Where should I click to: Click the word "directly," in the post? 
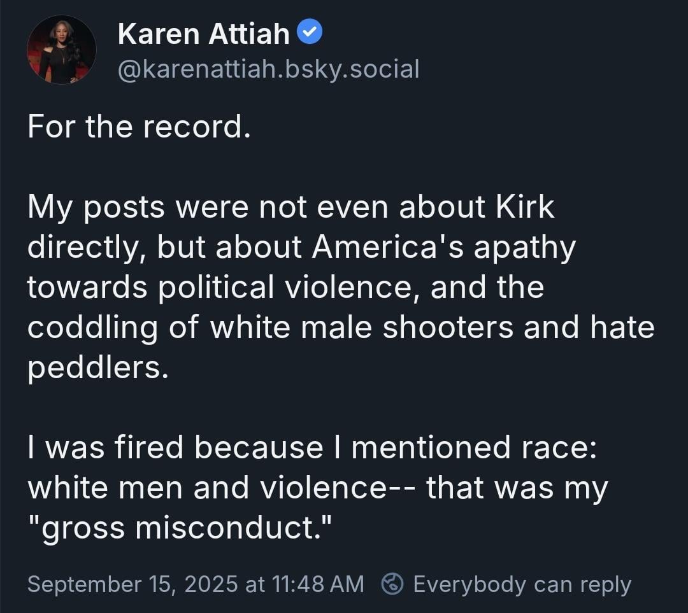tap(87, 248)
